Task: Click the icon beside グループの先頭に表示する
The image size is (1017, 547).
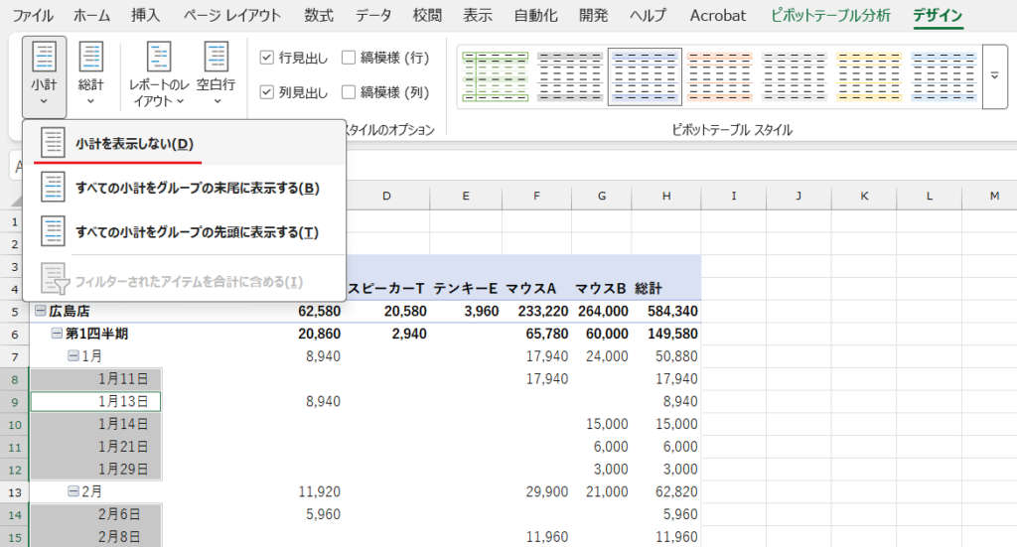Action: click(x=53, y=230)
